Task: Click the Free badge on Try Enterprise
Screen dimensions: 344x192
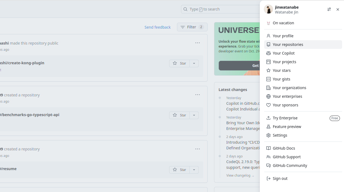Action: [335, 118]
